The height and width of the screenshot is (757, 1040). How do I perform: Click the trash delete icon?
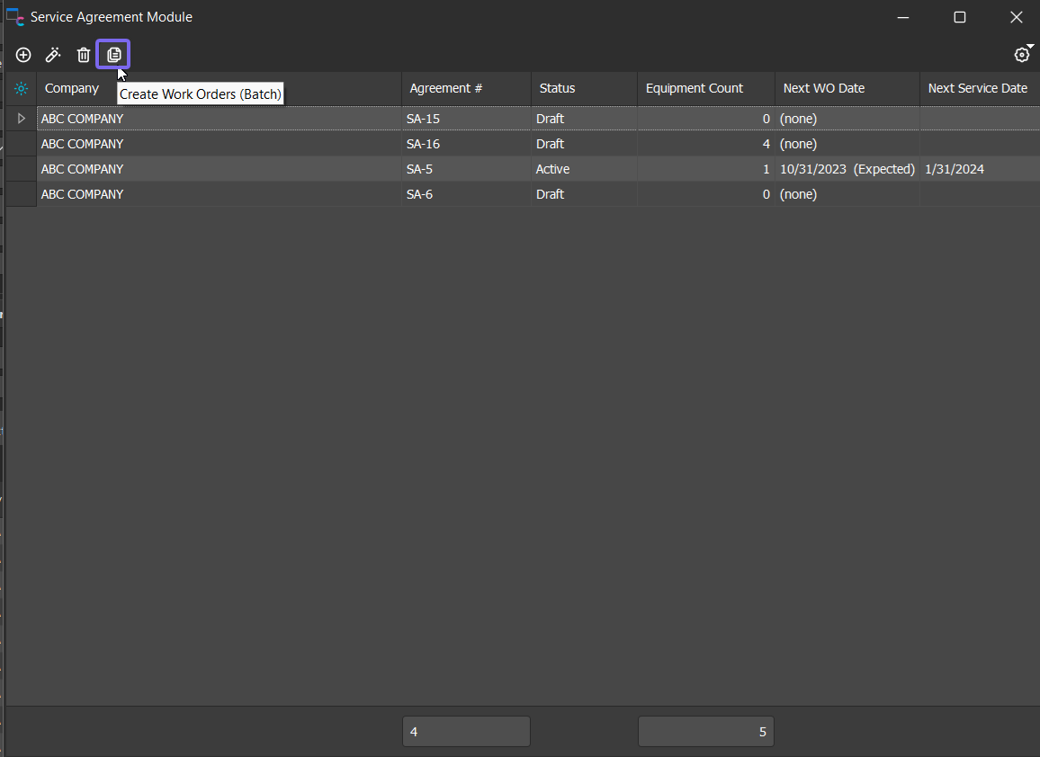(x=84, y=55)
